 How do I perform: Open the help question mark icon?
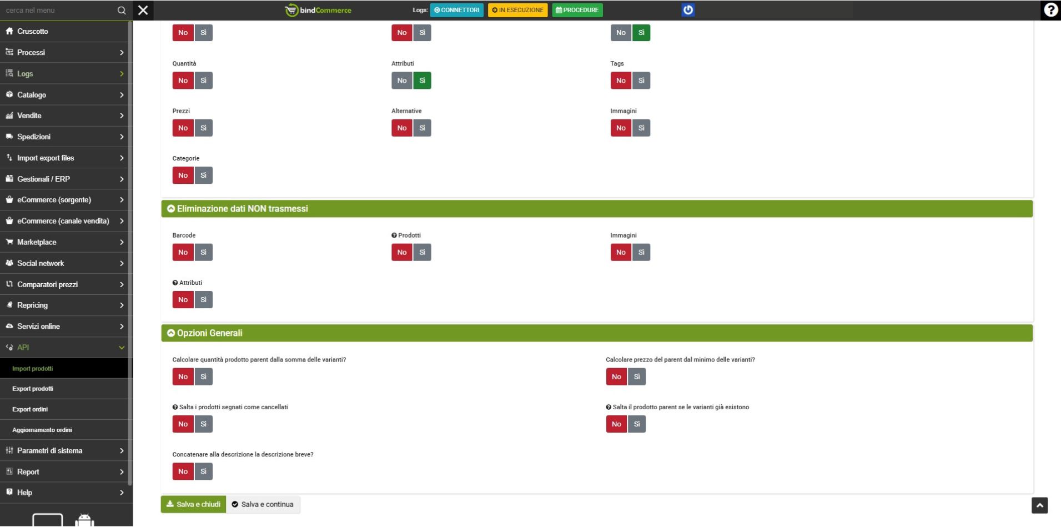(1050, 10)
